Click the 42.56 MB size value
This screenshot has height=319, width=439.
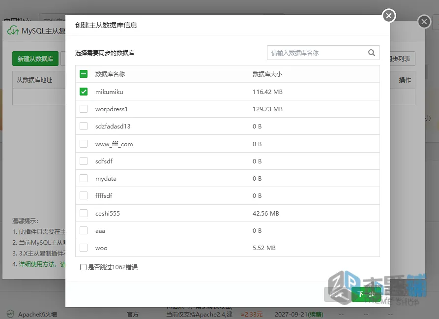tap(266, 214)
